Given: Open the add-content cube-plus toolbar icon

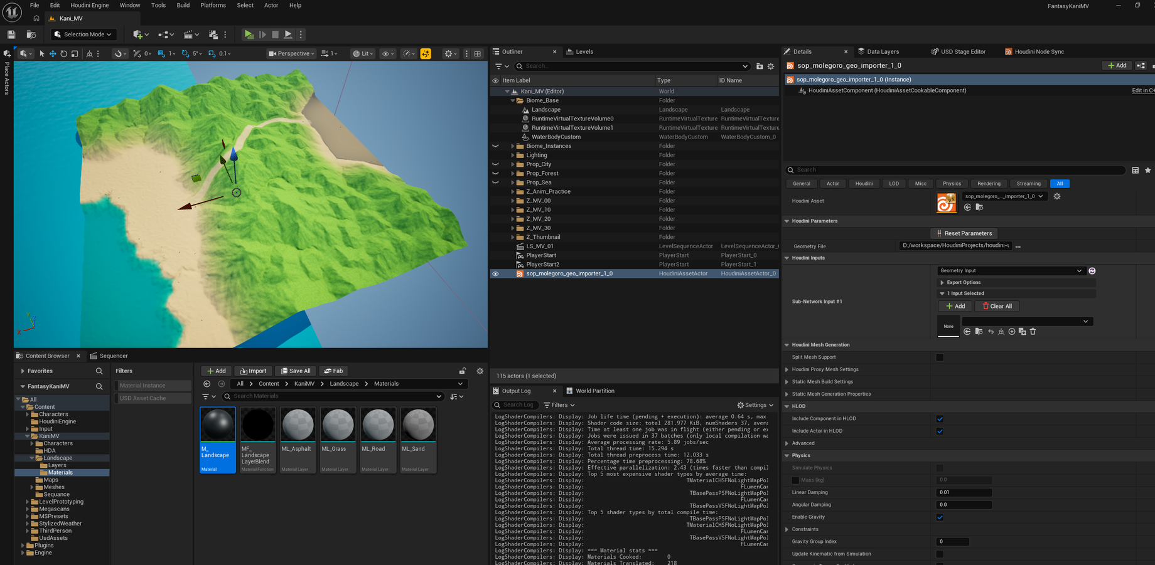Looking at the screenshot, I should pos(141,34).
